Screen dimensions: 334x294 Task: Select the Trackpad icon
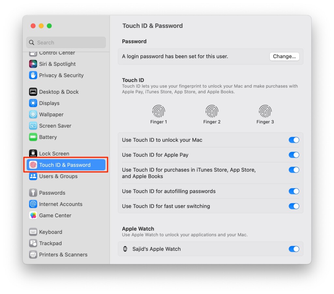[x=33, y=243]
